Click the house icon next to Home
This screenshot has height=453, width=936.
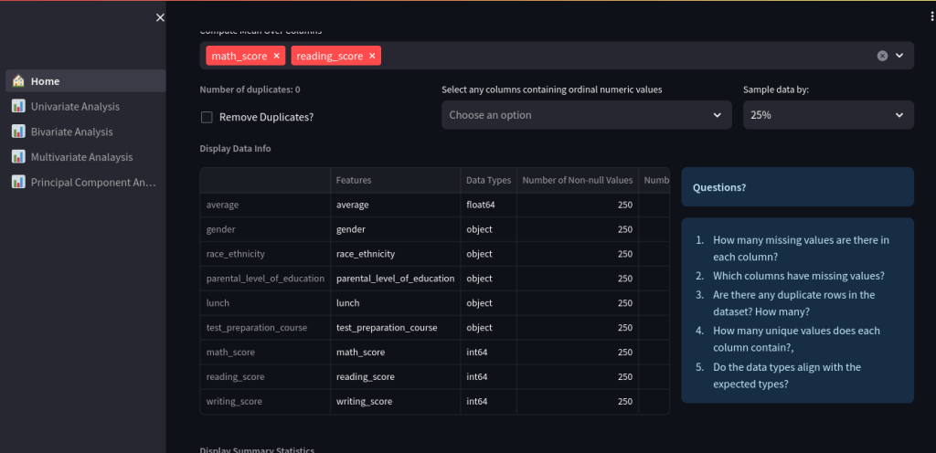pos(18,81)
